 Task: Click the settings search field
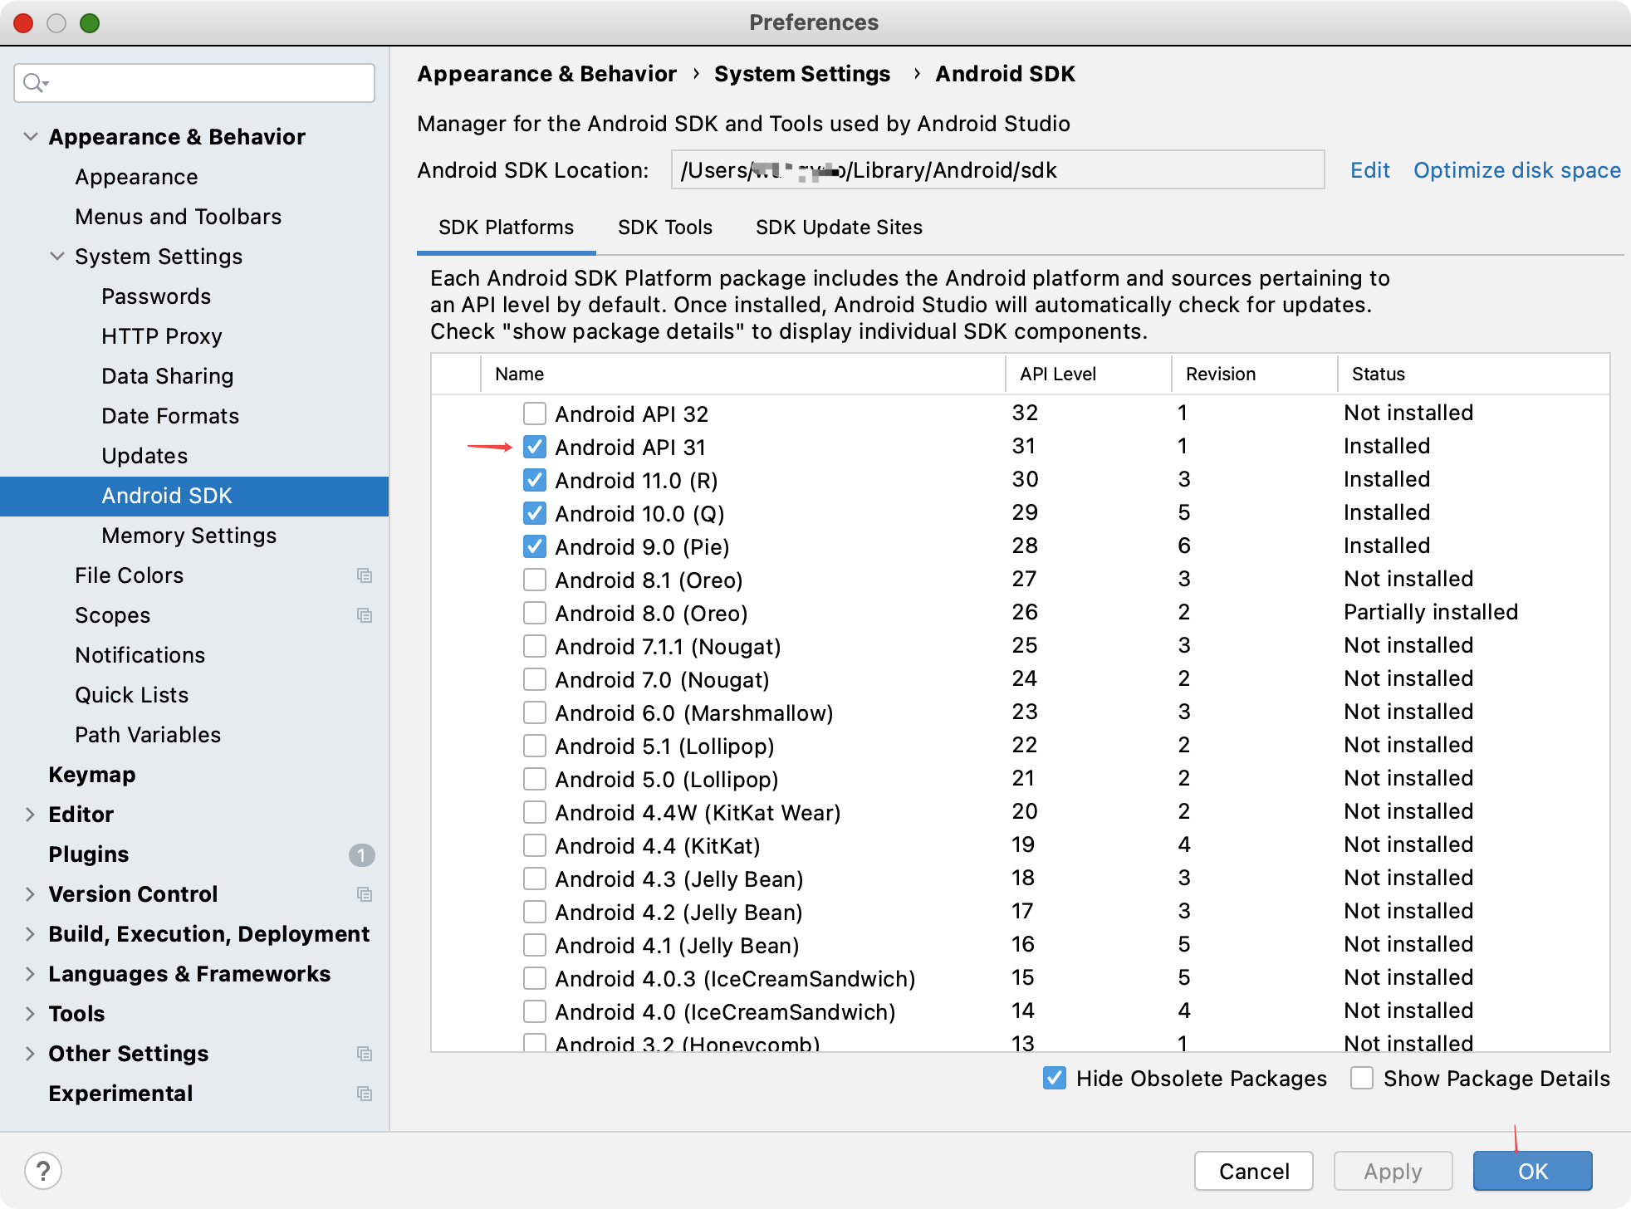click(x=194, y=83)
